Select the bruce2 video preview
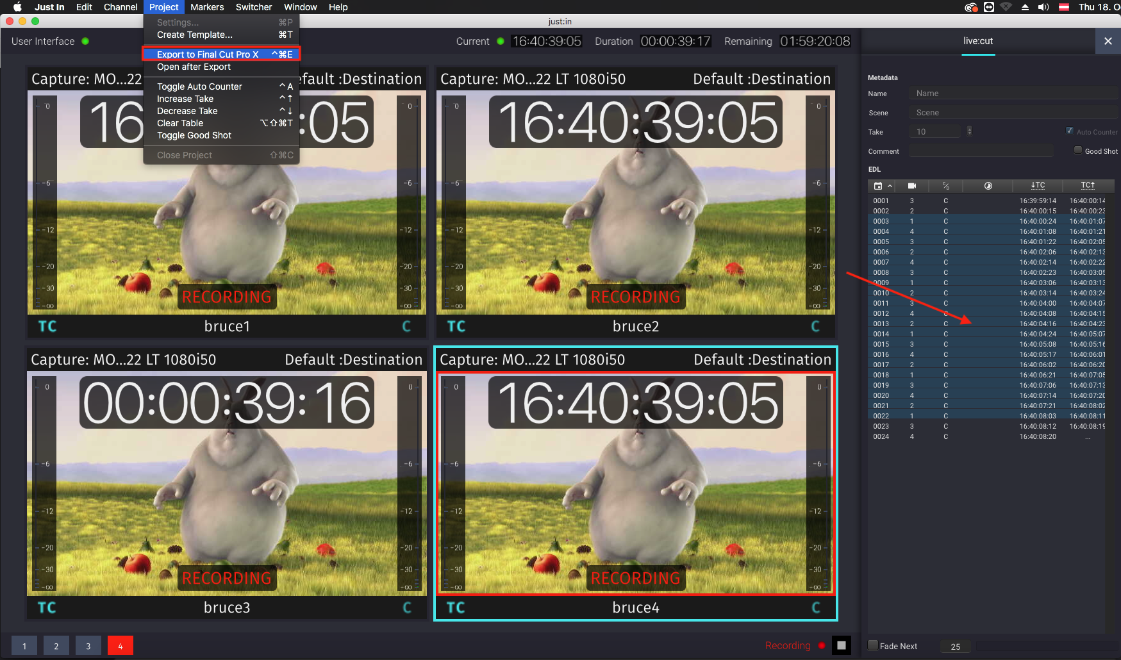Viewport: 1121px width, 660px height. point(636,202)
